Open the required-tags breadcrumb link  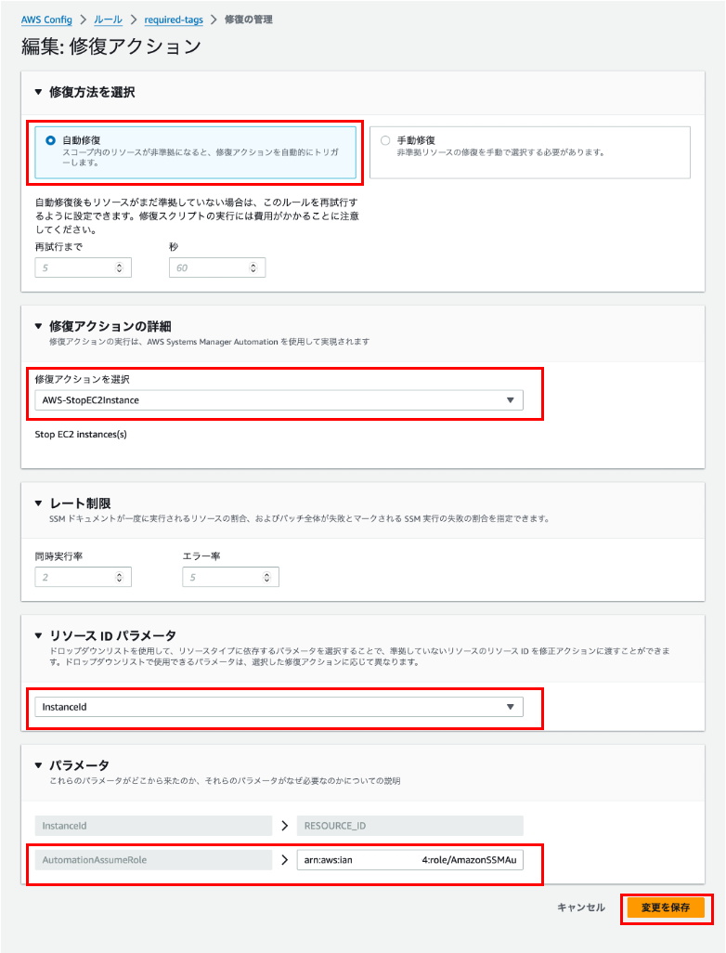pyautogui.click(x=174, y=20)
